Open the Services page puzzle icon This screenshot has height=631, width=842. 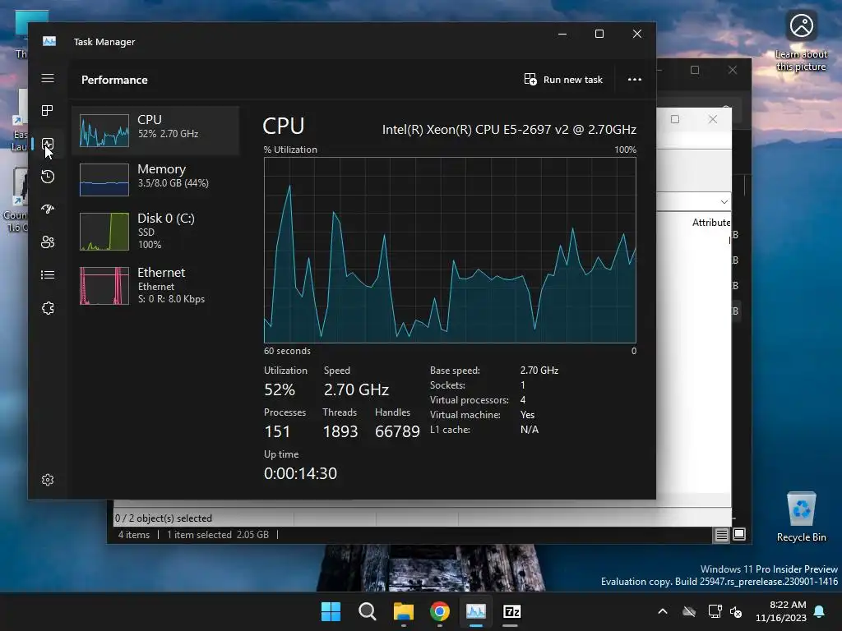(48, 308)
